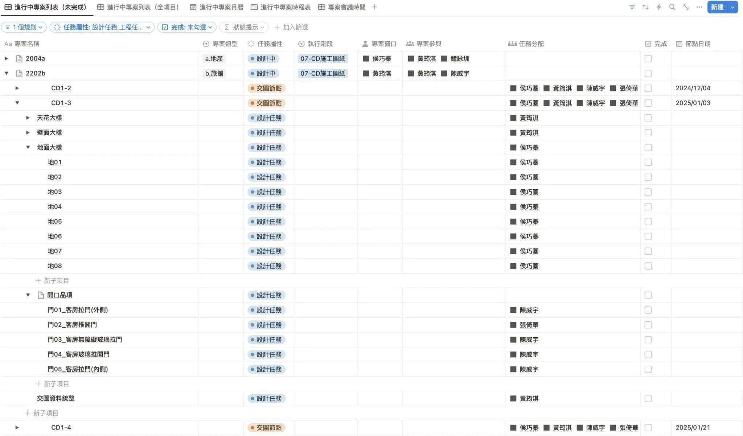Image resolution: width=743 pixels, height=436 pixels.
Task: Expand the CD1-2 row
Action: pos(17,88)
